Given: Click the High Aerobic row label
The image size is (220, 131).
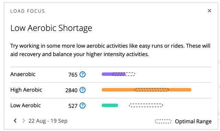Looking at the screenshot, I should [x=26, y=90].
